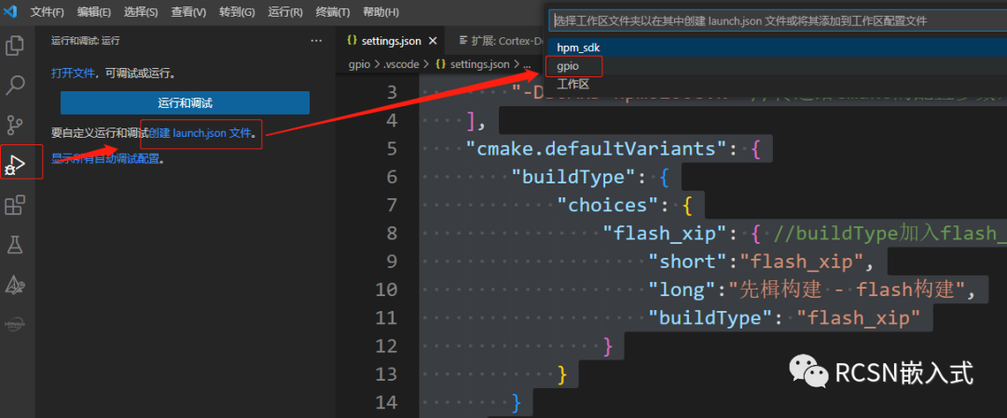Open the Search view in the activity bar
Image resolution: width=1007 pixels, height=418 pixels.
[15, 85]
